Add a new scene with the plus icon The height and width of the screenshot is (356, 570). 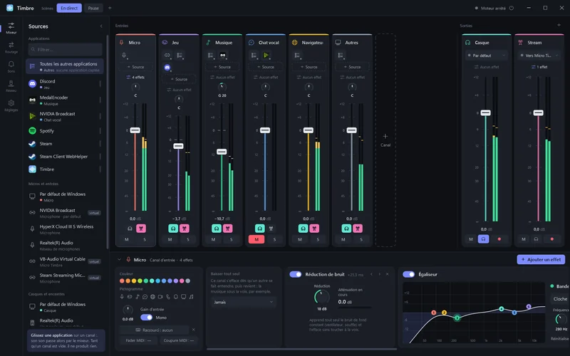[110, 8]
